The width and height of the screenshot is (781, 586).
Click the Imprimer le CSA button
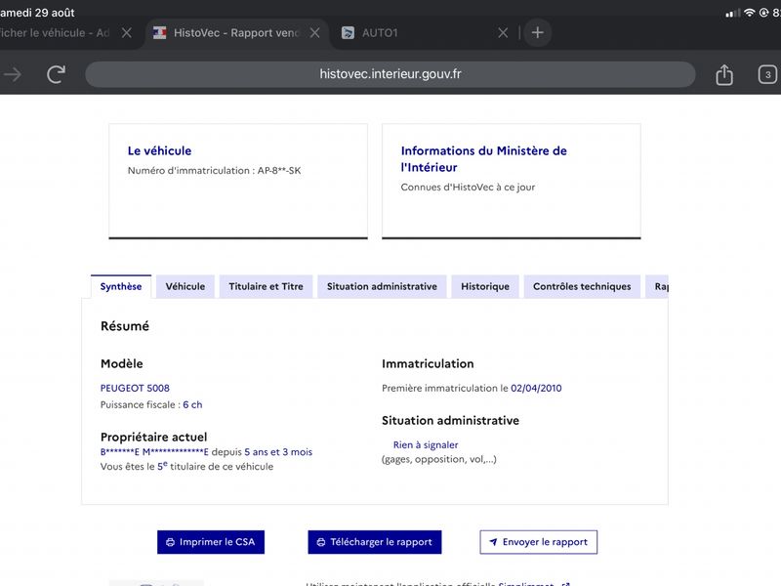point(211,542)
